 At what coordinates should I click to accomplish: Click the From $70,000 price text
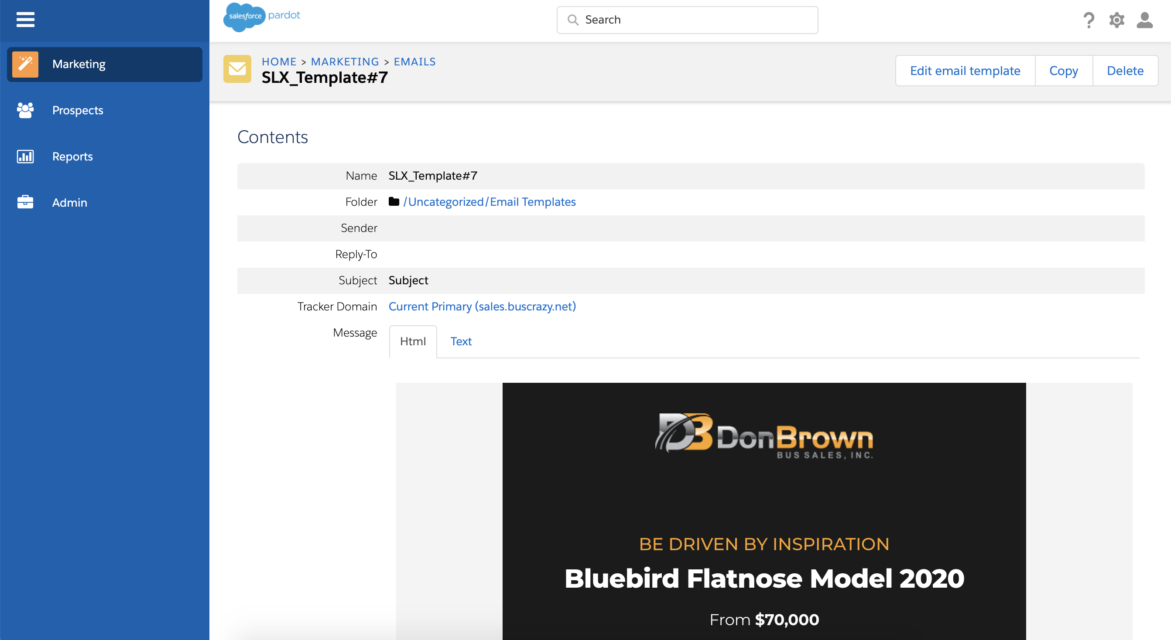[764, 620]
